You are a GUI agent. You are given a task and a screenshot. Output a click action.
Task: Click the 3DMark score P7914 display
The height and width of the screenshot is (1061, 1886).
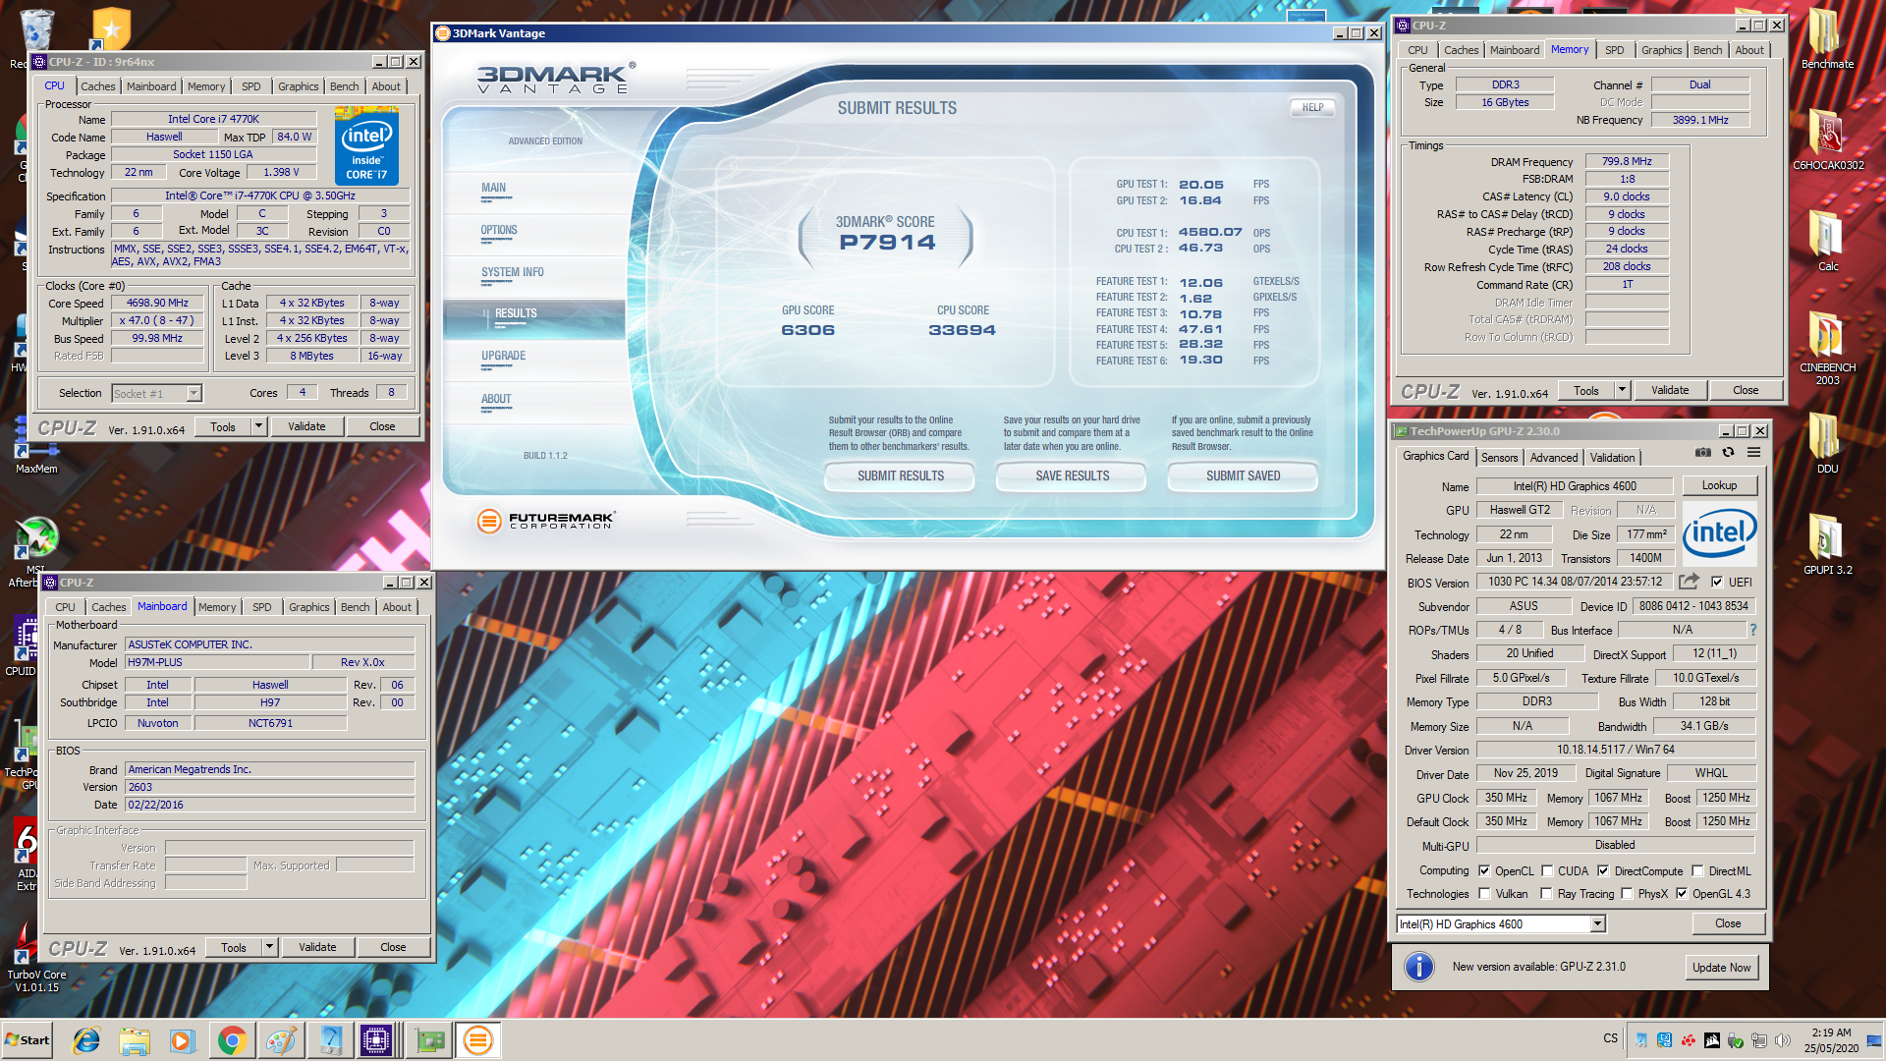(887, 243)
